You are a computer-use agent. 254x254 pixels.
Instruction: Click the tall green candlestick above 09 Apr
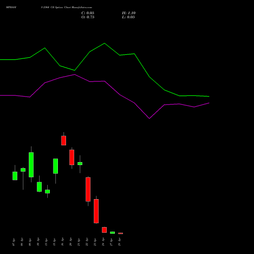(31, 165)
